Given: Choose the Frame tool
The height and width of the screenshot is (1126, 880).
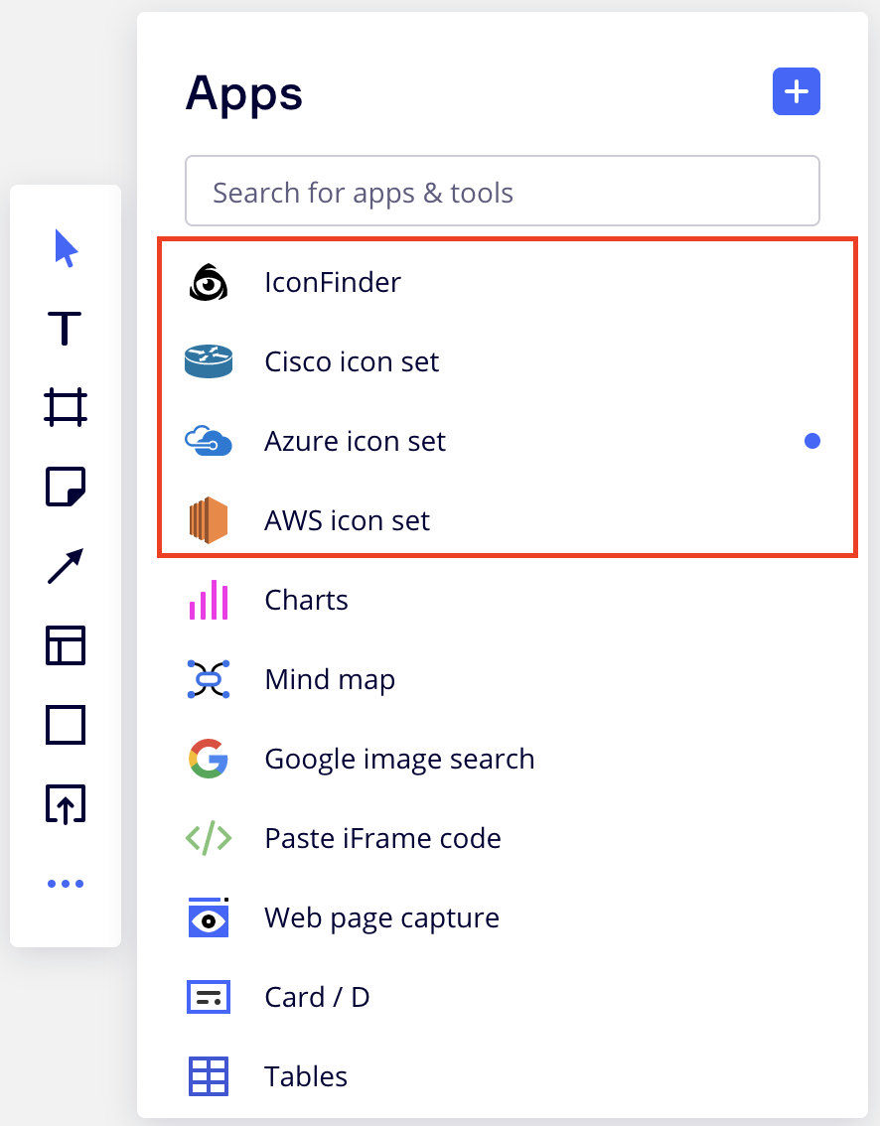Looking at the screenshot, I should (x=66, y=407).
